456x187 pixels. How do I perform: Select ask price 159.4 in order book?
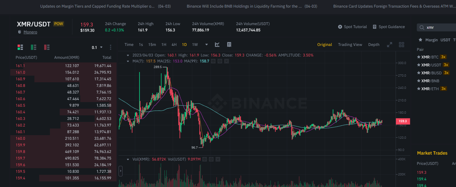(x=20, y=178)
